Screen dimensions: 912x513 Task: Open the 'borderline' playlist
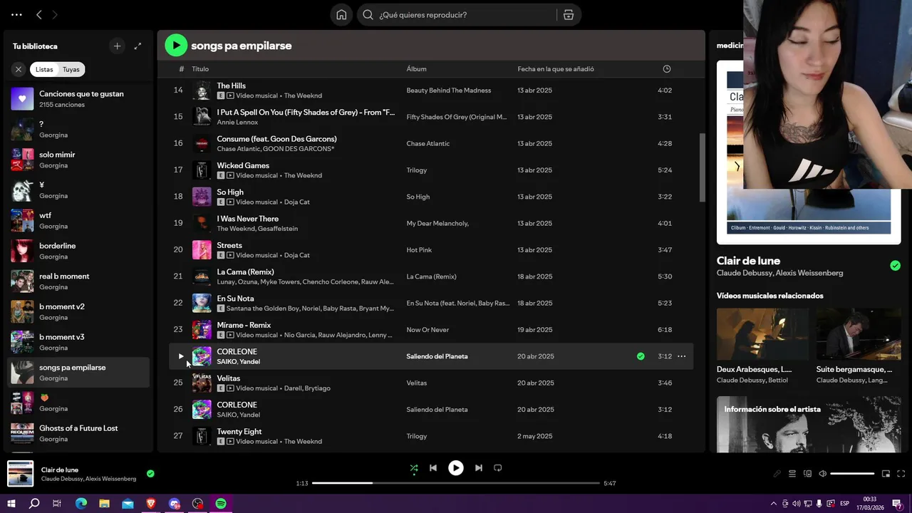pos(78,251)
